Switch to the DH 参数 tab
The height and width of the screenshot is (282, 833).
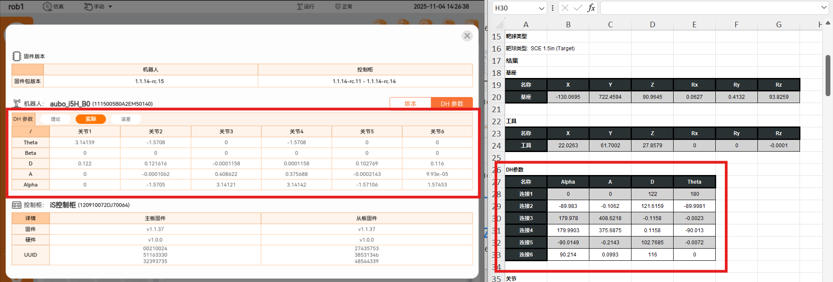pos(452,104)
